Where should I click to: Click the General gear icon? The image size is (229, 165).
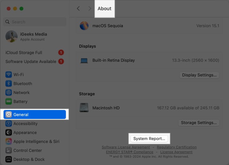(9, 114)
